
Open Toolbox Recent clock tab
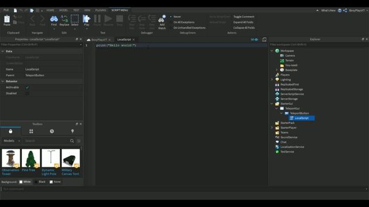pos(52,131)
